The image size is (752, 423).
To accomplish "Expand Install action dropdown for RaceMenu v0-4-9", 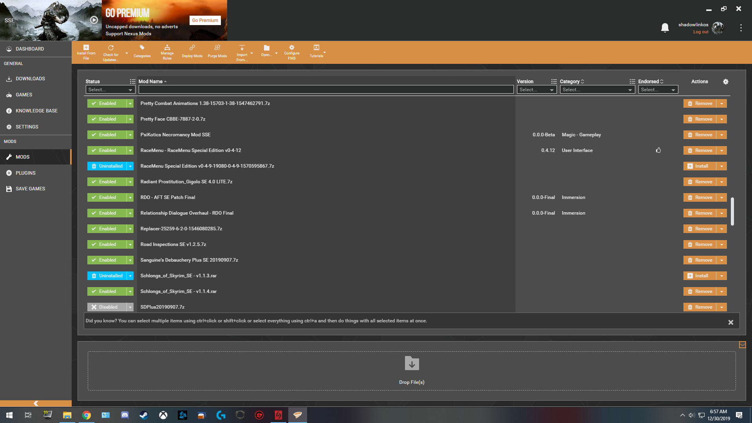I will 721,166.
